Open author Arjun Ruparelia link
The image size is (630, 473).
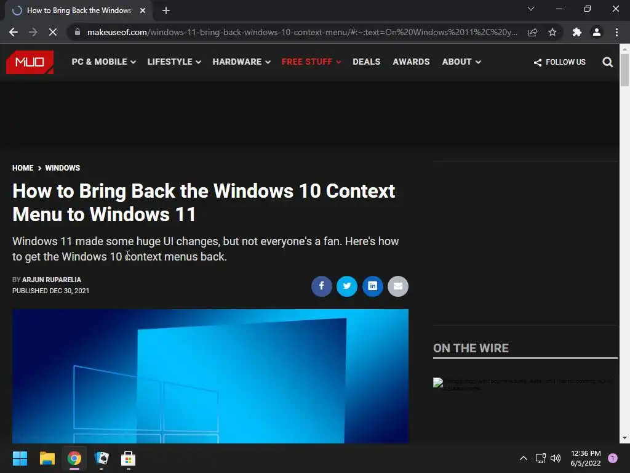(52, 280)
